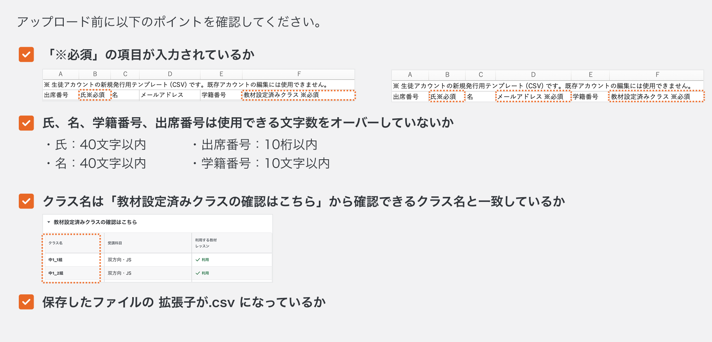
Task: Click the dashed outline around the クラス名 column
Action: [x=72, y=258]
